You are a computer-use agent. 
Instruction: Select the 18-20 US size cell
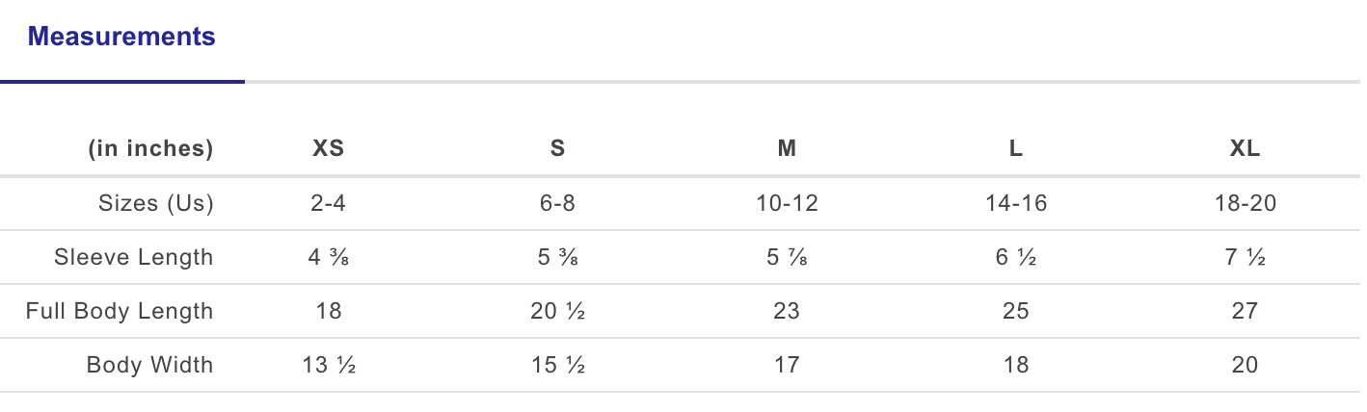point(1245,203)
